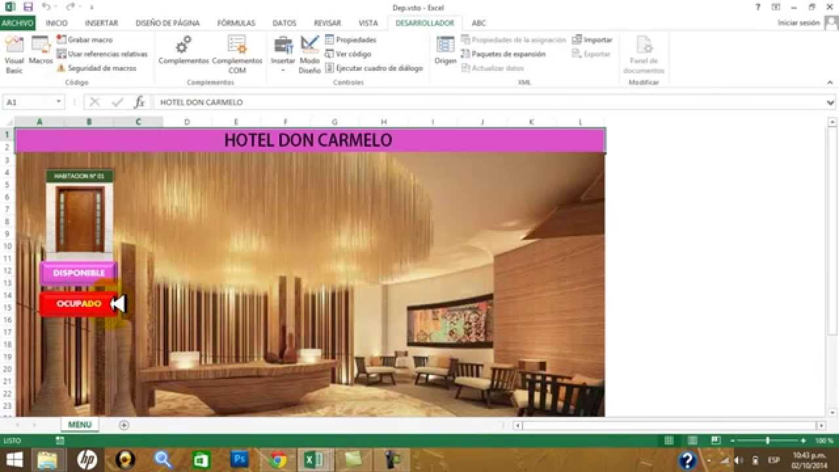The height and width of the screenshot is (472, 839).
Task: Switch to the INSERTAR tab
Action: [x=102, y=23]
